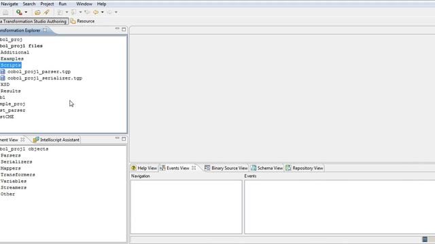
Task: Select the Additional folder
Action: pos(15,52)
